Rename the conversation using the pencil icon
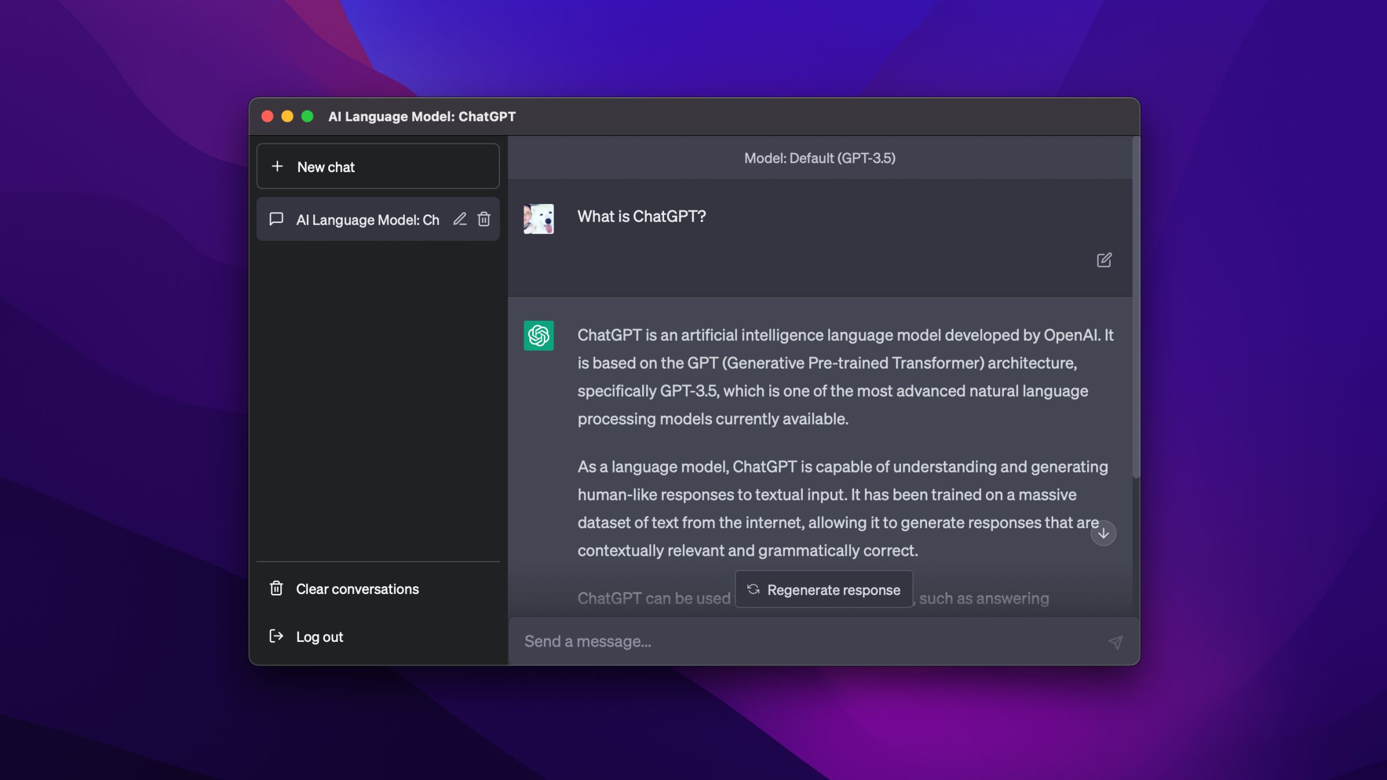Image resolution: width=1387 pixels, height=780 pixels. [x=459, y=219]
